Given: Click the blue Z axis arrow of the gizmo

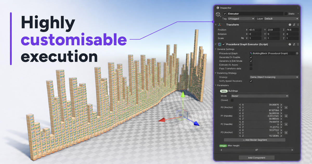Looking at the screenshot, I should (x=197, y=124).
